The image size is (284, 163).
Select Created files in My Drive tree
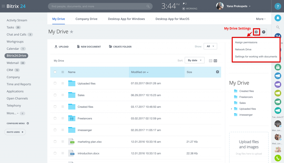(x=247, y=91)
